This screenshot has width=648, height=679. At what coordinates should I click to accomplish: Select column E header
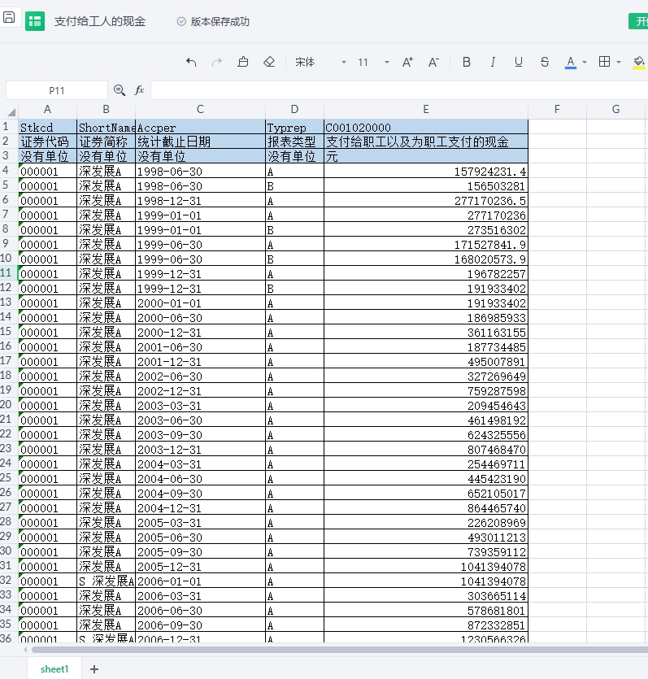[425, 109]
